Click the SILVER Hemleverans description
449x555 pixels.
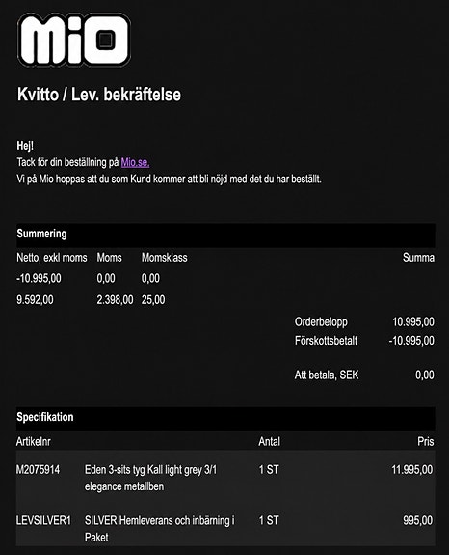(159, 529)
